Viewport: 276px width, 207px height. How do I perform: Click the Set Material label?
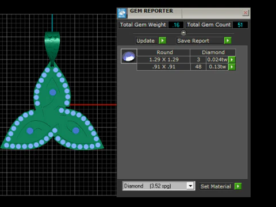(x=216, y=186)
